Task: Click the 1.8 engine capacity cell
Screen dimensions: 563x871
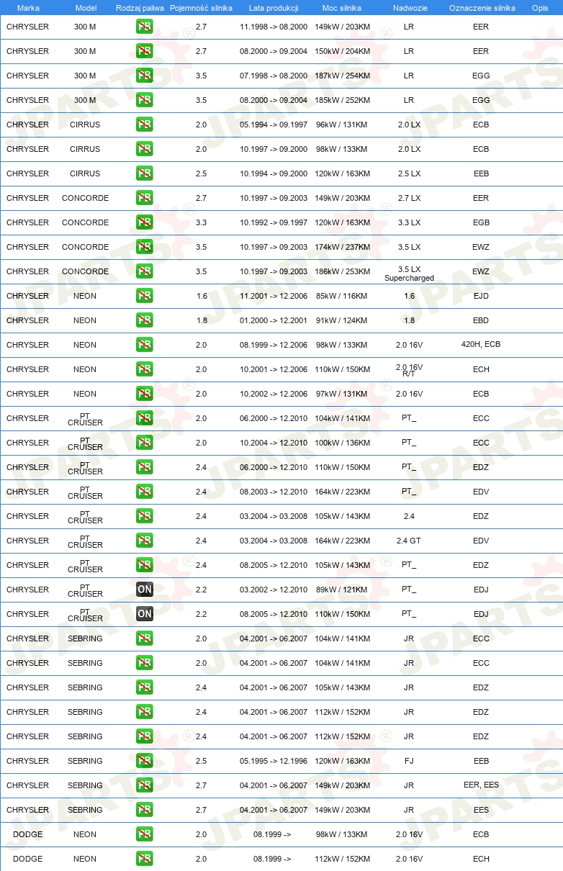Action: pyautogui.click(x=201, y=320)
